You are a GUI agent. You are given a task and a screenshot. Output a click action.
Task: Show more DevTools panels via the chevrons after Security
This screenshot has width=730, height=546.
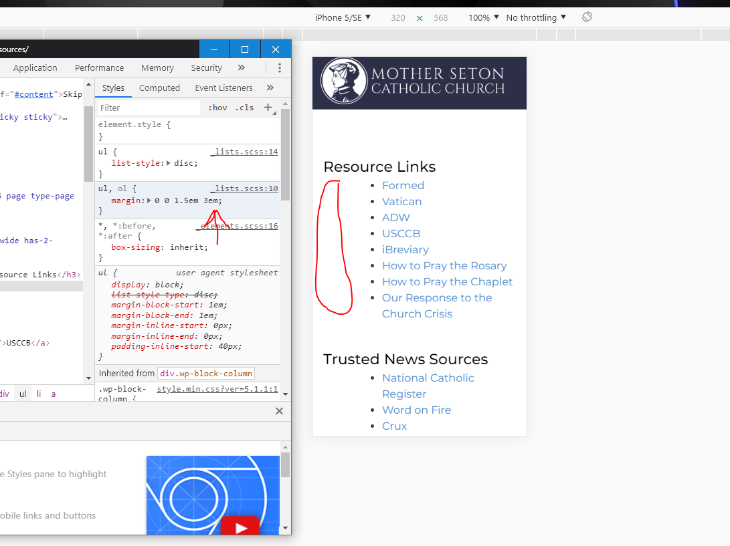tap(241, 67)
